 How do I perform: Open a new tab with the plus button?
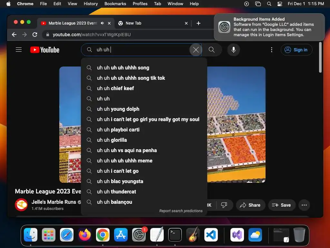pos(198,23)
